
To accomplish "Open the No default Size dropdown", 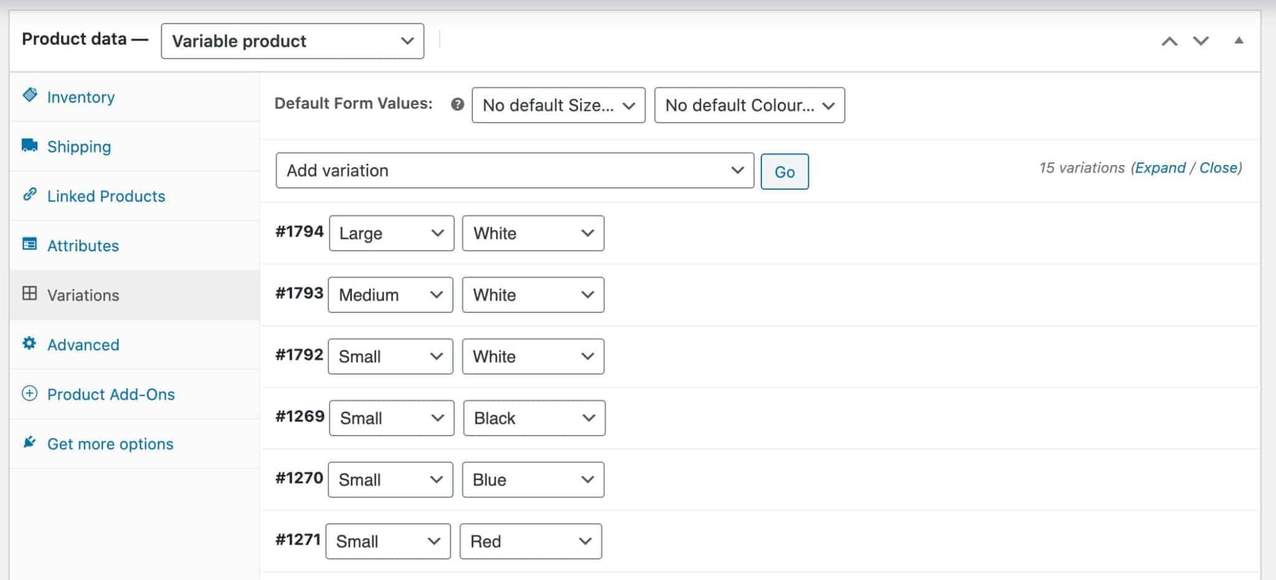I will (558, 105).
